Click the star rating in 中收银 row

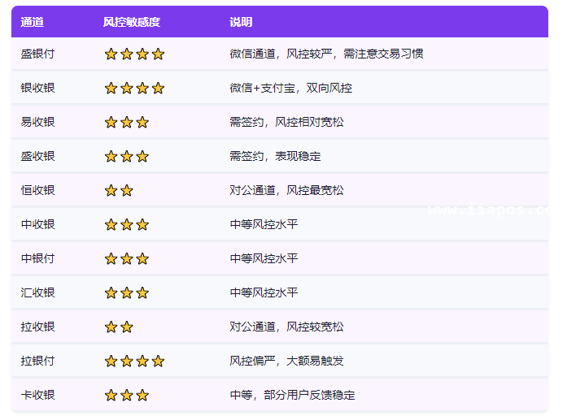(127, 225)
